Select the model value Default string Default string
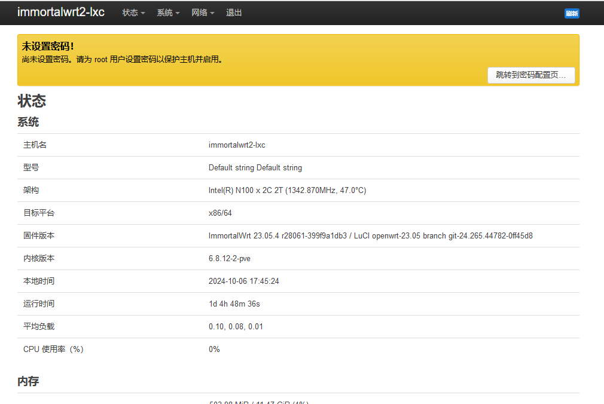Viewport: 604px width, 404px height. tap(255, 167)
